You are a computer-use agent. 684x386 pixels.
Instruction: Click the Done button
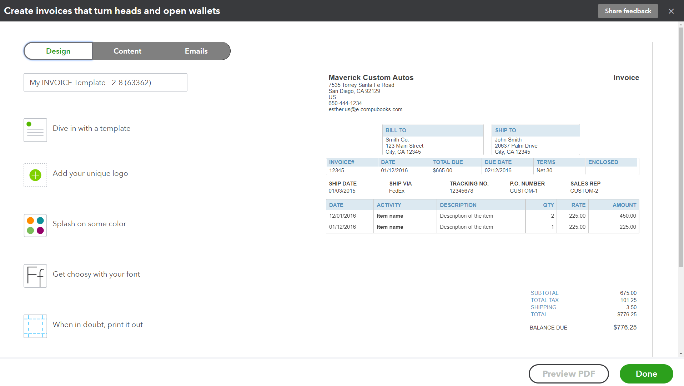click(x=646, y=373)
